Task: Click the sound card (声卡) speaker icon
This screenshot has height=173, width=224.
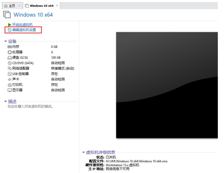Action: (x=10, y=79)
